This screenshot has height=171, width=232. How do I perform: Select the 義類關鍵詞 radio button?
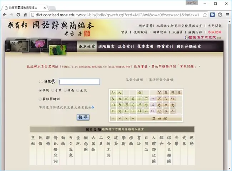click(x=40, y=99)
